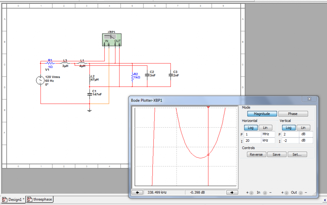Select capacitor C2 3nF
Image resolution: width=327 pixels, height=205 pixels.
click(x=147, y=75)
